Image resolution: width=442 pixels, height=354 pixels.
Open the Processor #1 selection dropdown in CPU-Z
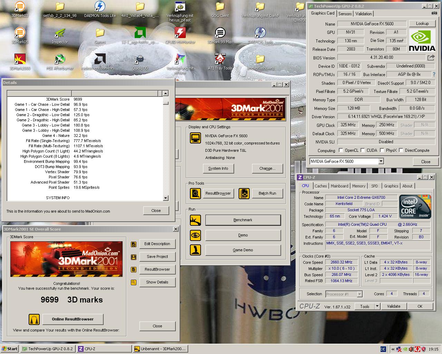coord(359,294)
